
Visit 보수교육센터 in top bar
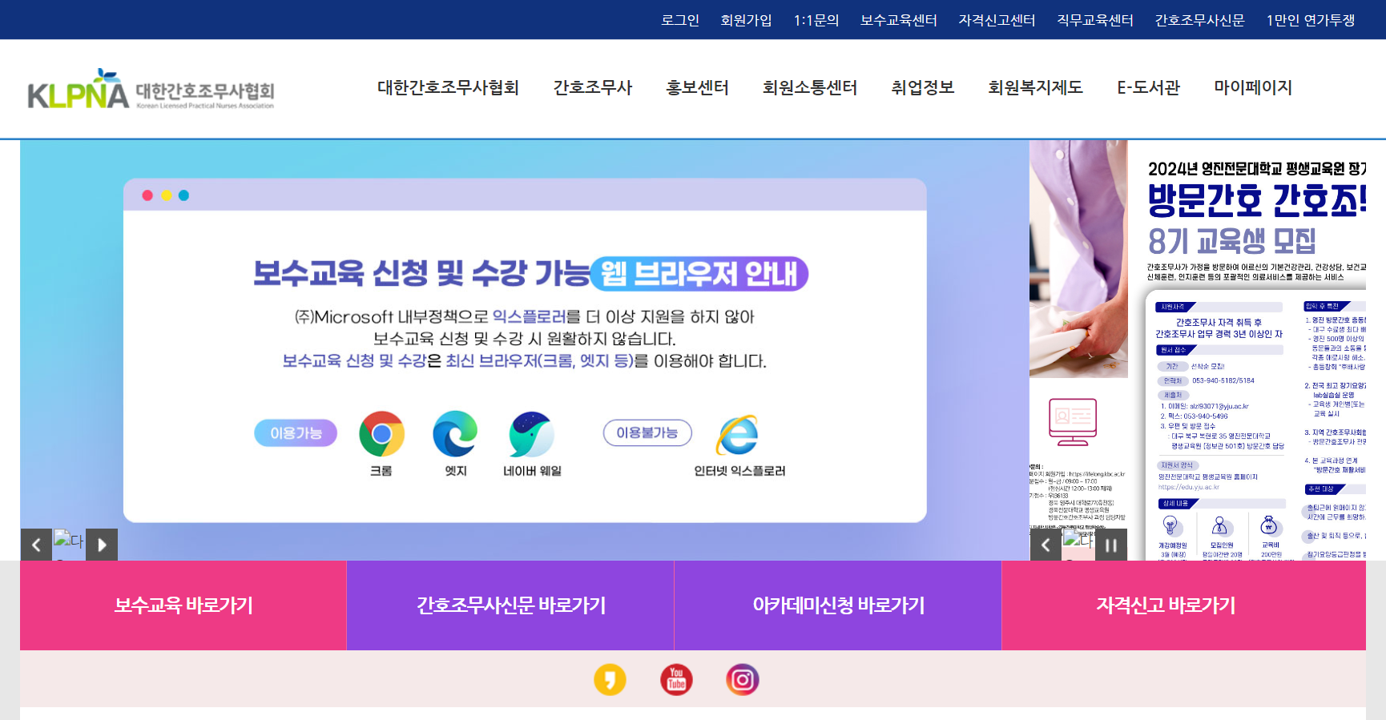pyautogui.click(x=898, y=20)
